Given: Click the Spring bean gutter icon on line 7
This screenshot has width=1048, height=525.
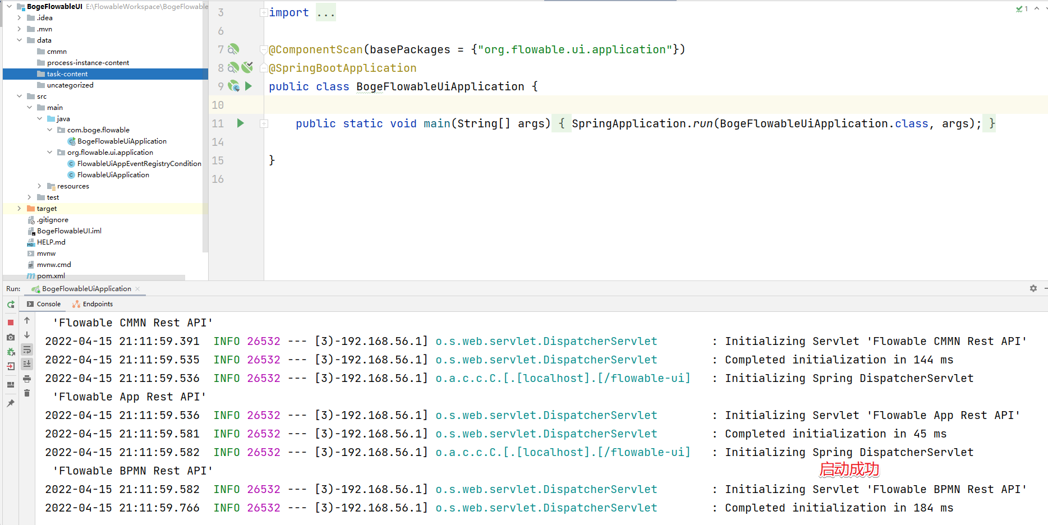Looking at the screenshot, I should click(x=233, y=49).
